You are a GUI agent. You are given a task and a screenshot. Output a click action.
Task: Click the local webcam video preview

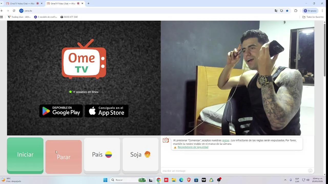pos(237,78)
